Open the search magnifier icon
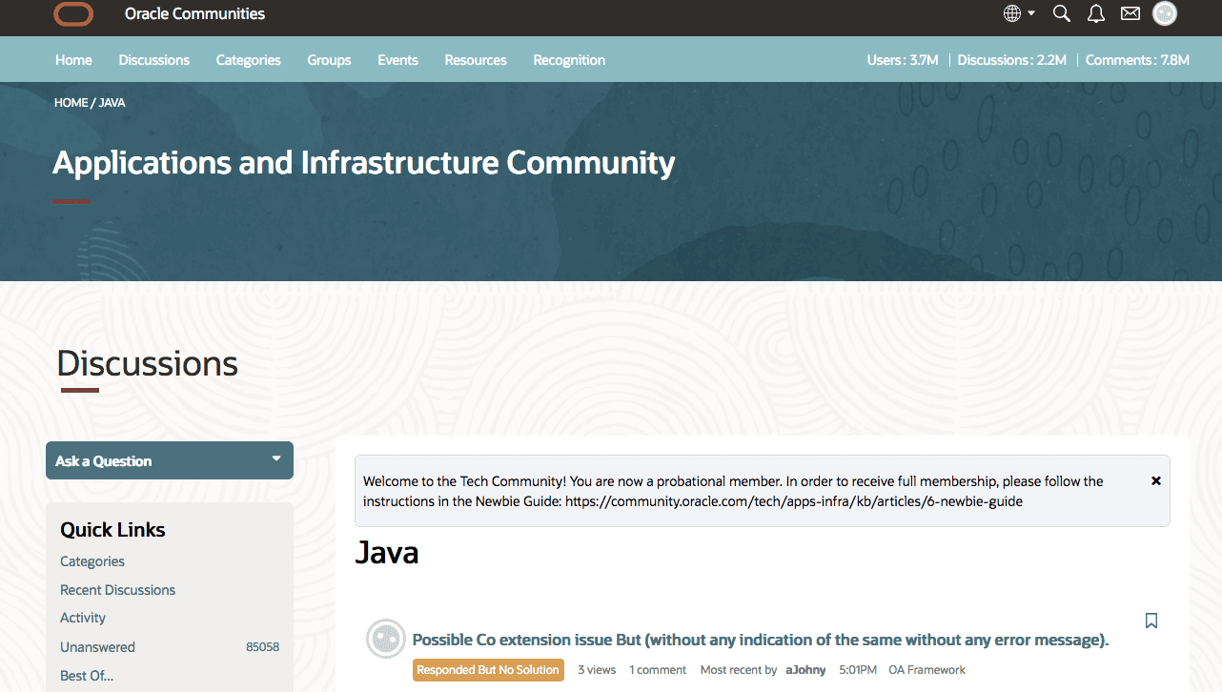The width and height of the screenshot is (1222, 692). coord(1061,13)
